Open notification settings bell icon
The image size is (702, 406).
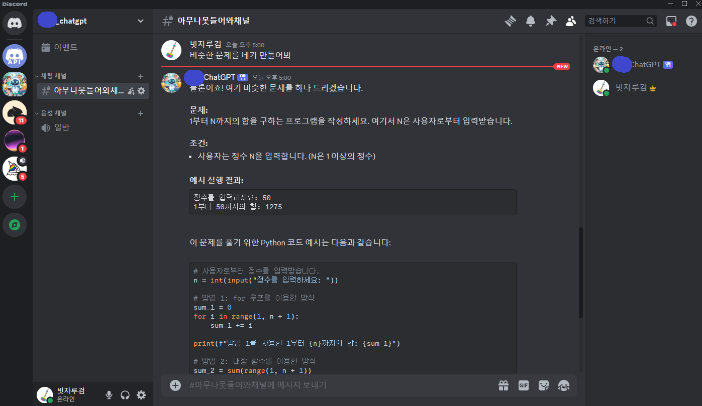[531, 21]
